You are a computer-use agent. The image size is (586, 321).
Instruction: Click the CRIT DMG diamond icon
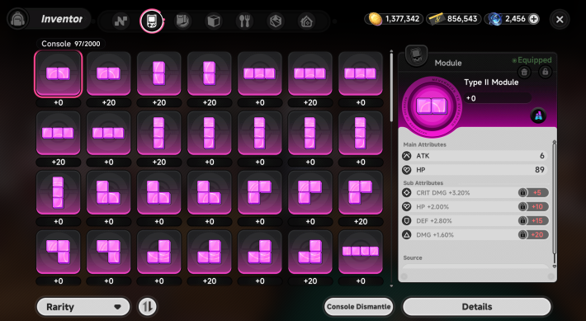(406, 193)
